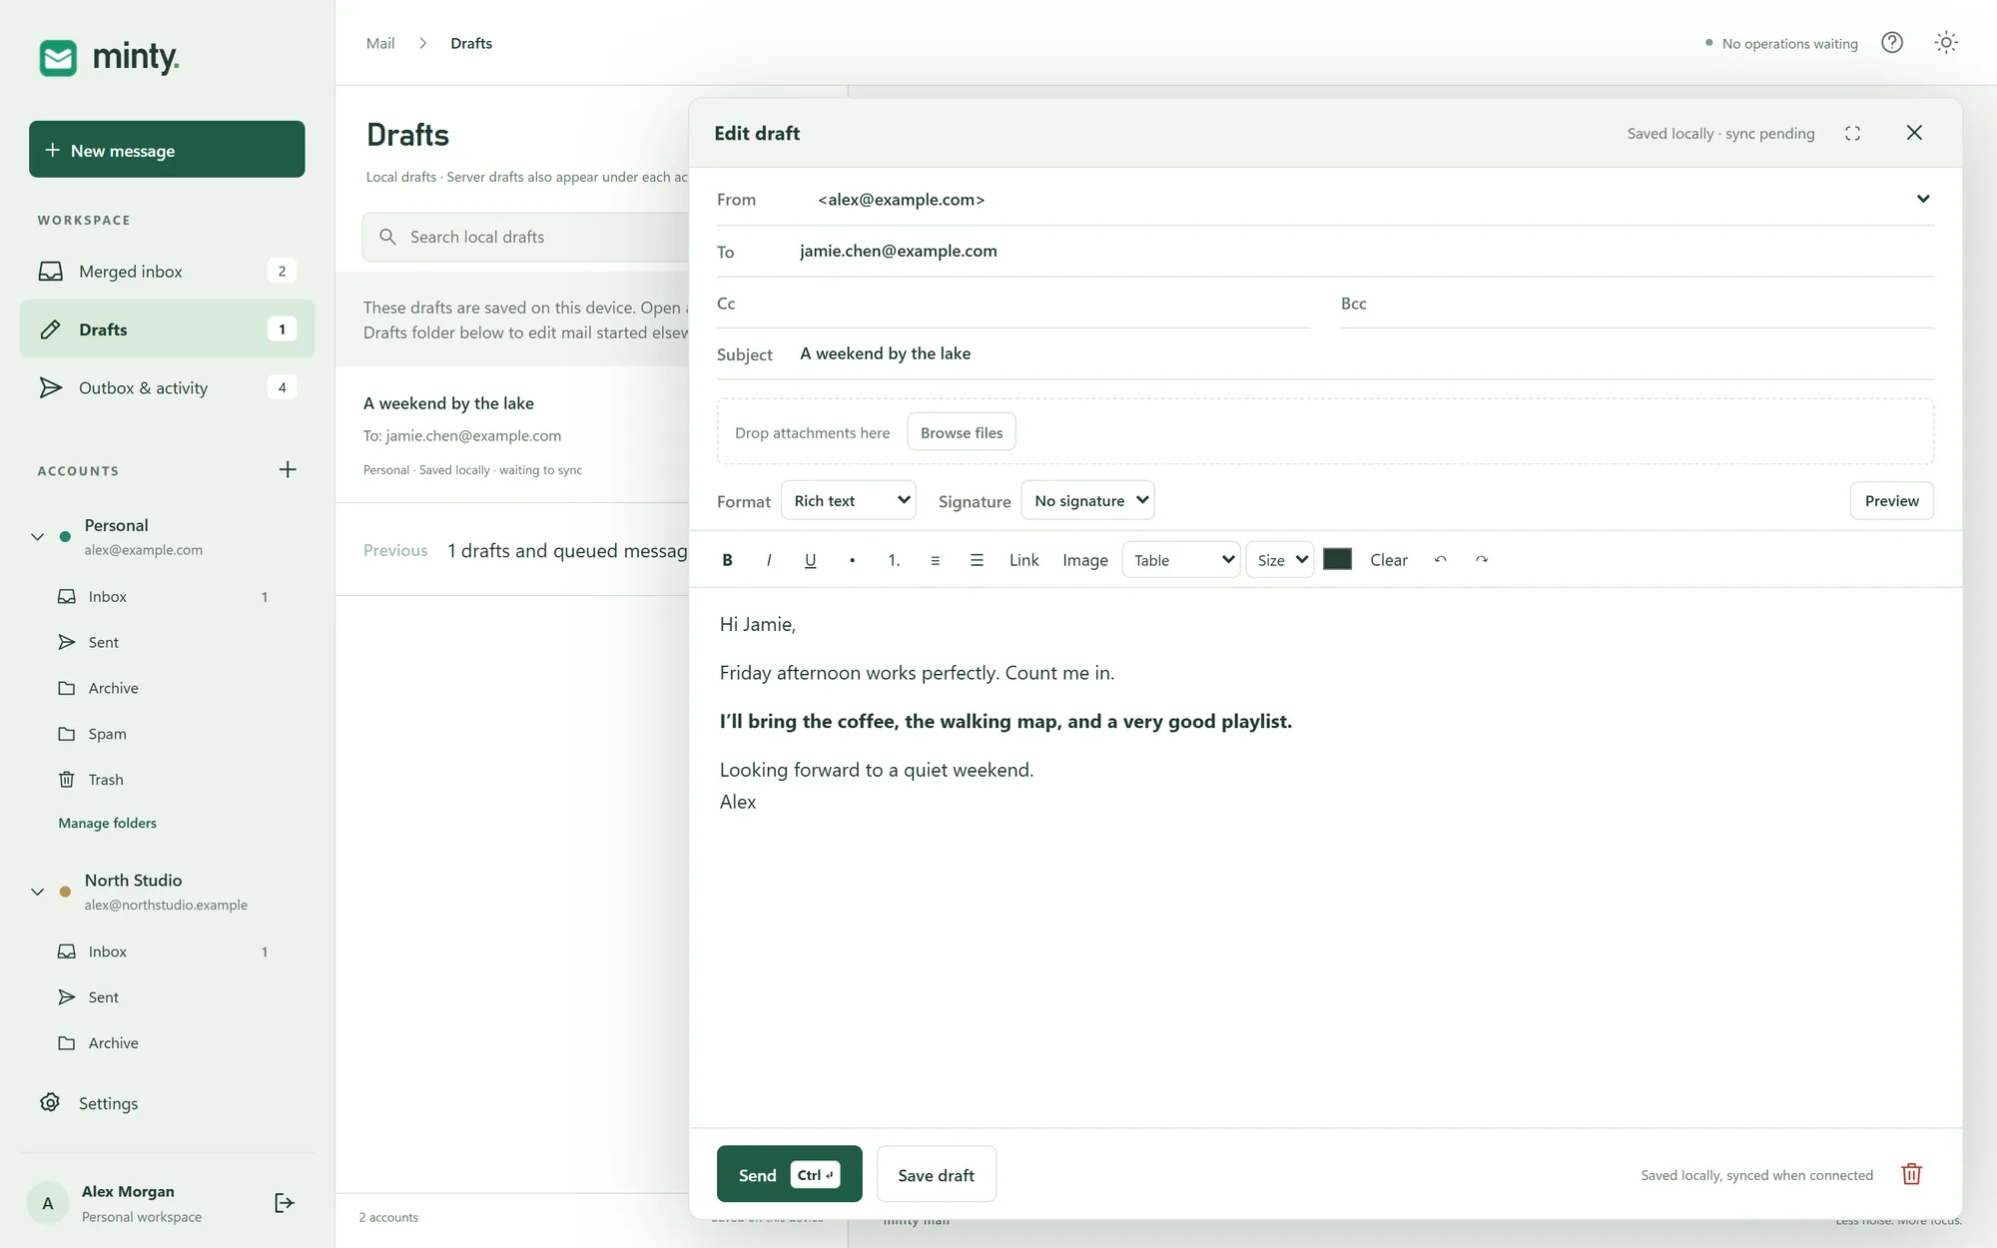Open the Format dropdown set to Rich text
Image resolution: width=1997 pixels, height=1248 pixels.
coord(849,501)
